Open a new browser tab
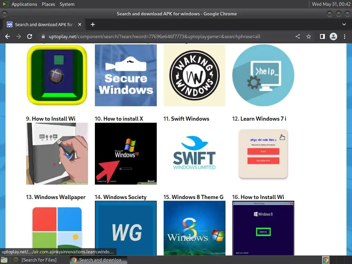This screenshot has width=352, height=264. [93, 24]
